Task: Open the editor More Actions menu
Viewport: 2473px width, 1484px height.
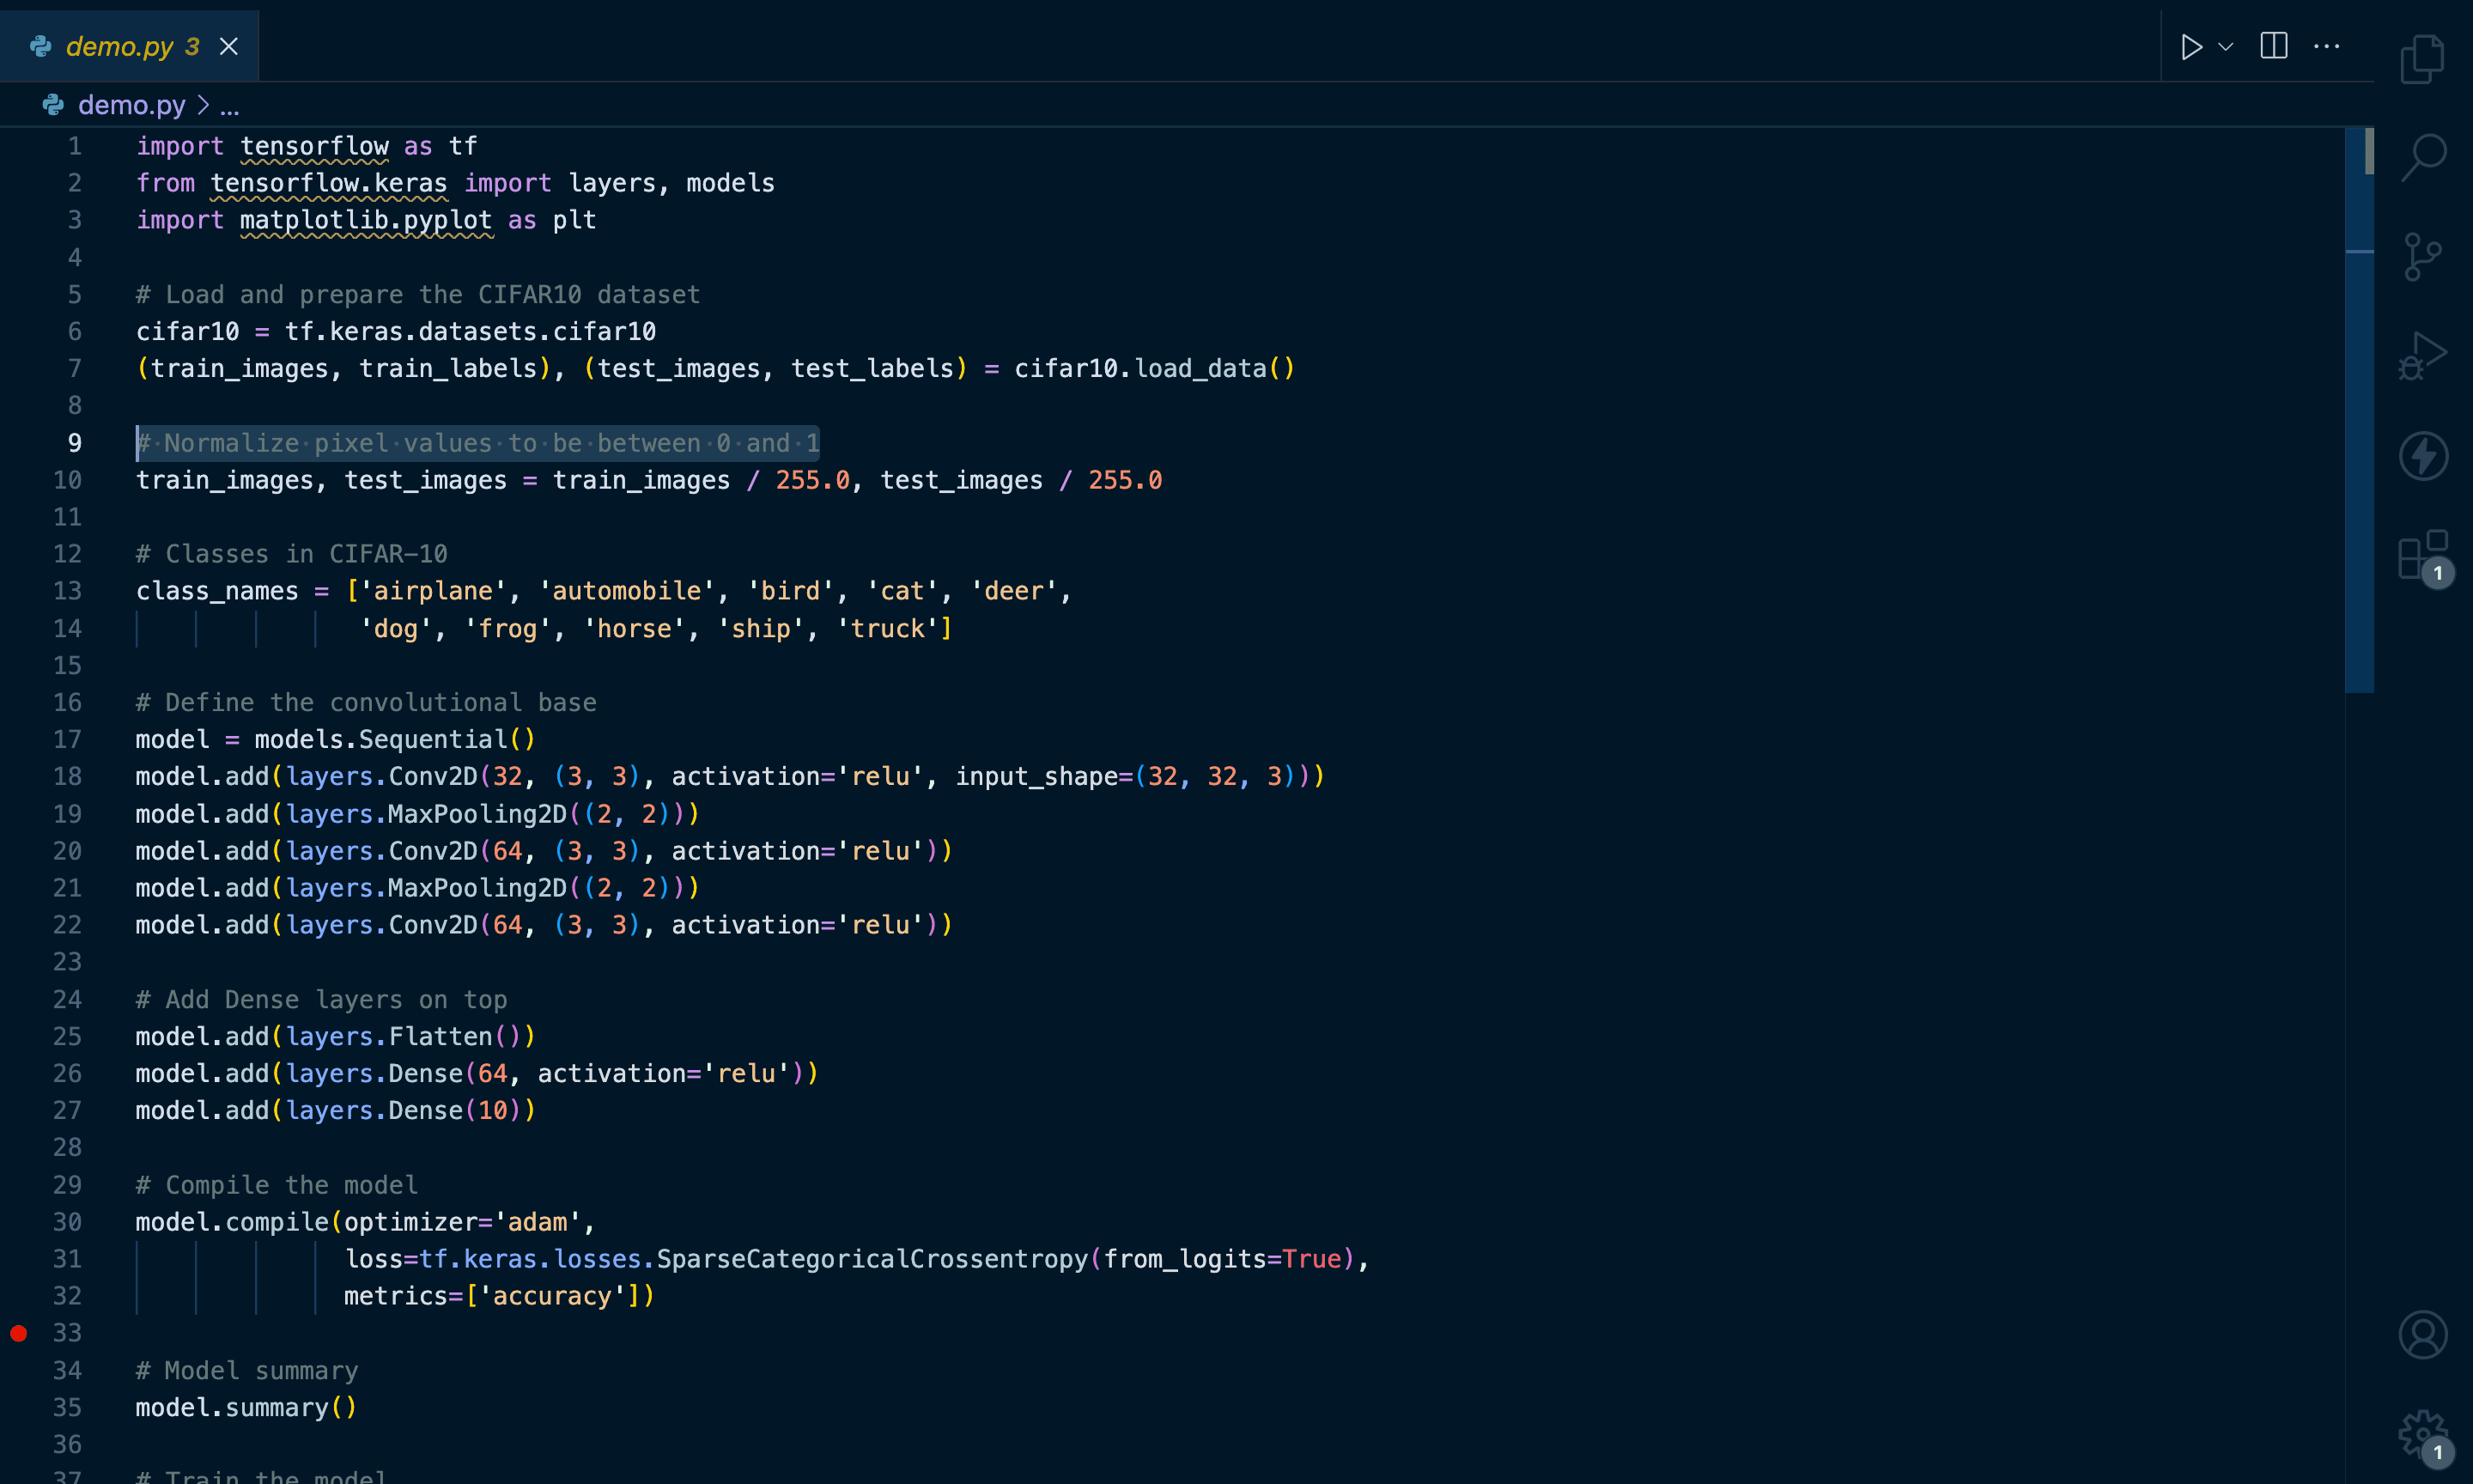Action: coord(2326,46)
